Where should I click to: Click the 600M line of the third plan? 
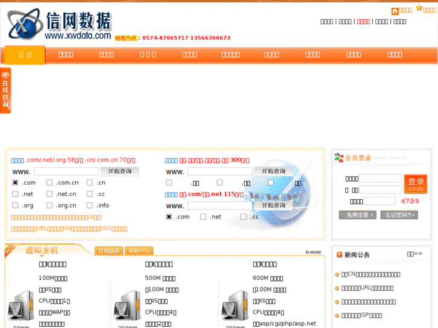pos(268,278)
